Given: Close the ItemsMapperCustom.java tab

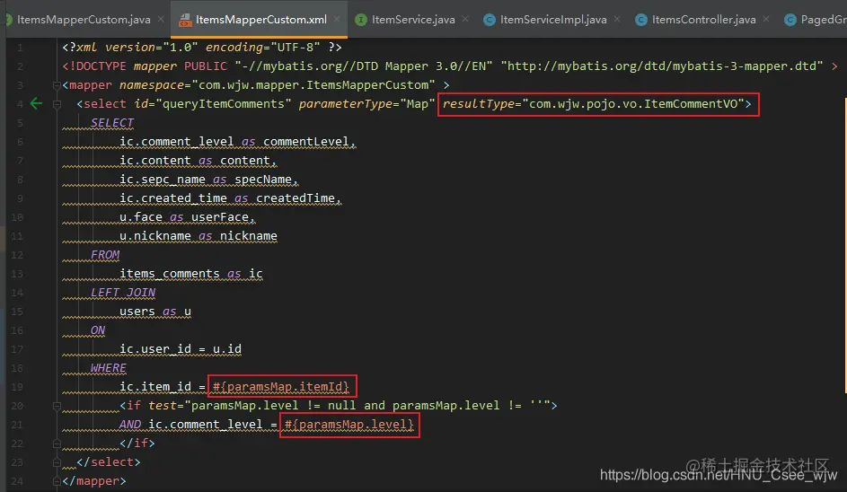Looking at the screenshot, I should (x=161, y=19).
